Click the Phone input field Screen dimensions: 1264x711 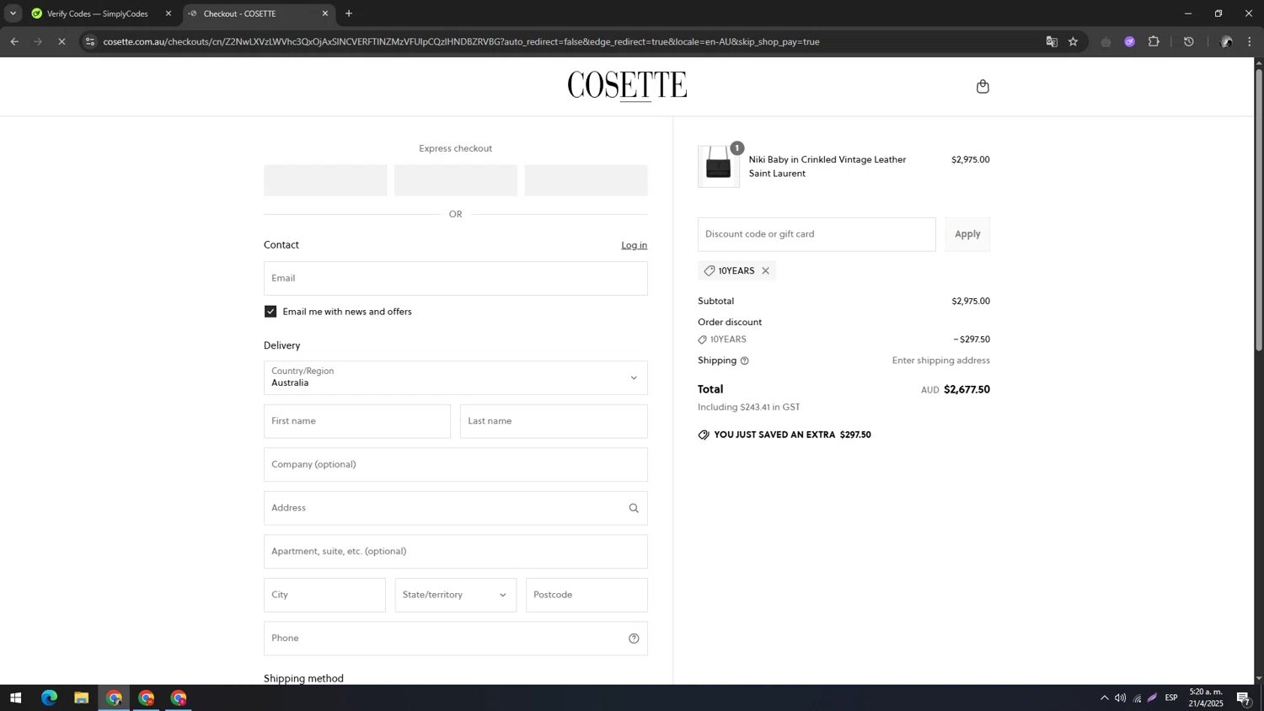tap(456, 639)
